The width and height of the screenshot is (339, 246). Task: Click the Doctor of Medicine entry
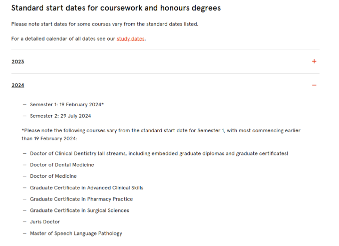click(x=53, y=176)
